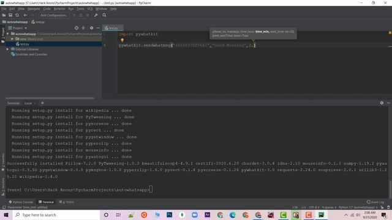Open the TODO tool window tab
Viewport: 392px width, 220px height.
click(x=67, y=202)
